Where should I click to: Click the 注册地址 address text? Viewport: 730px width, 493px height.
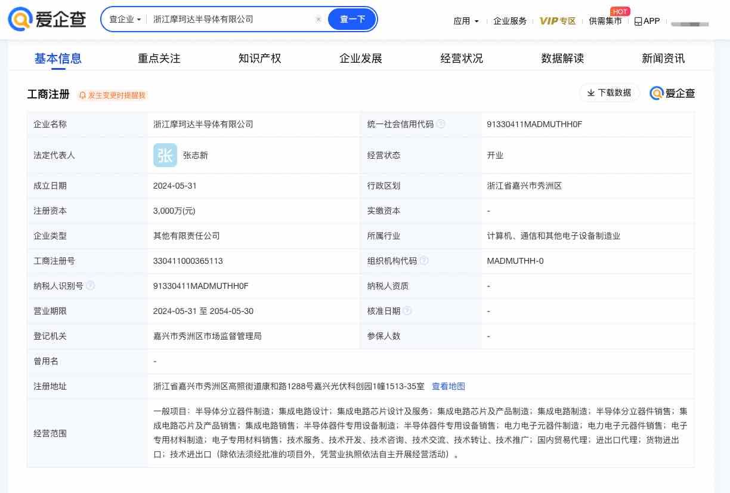tap(289, 386)
